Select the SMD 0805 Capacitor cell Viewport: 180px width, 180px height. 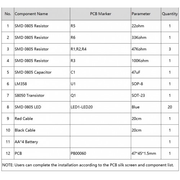42,72
